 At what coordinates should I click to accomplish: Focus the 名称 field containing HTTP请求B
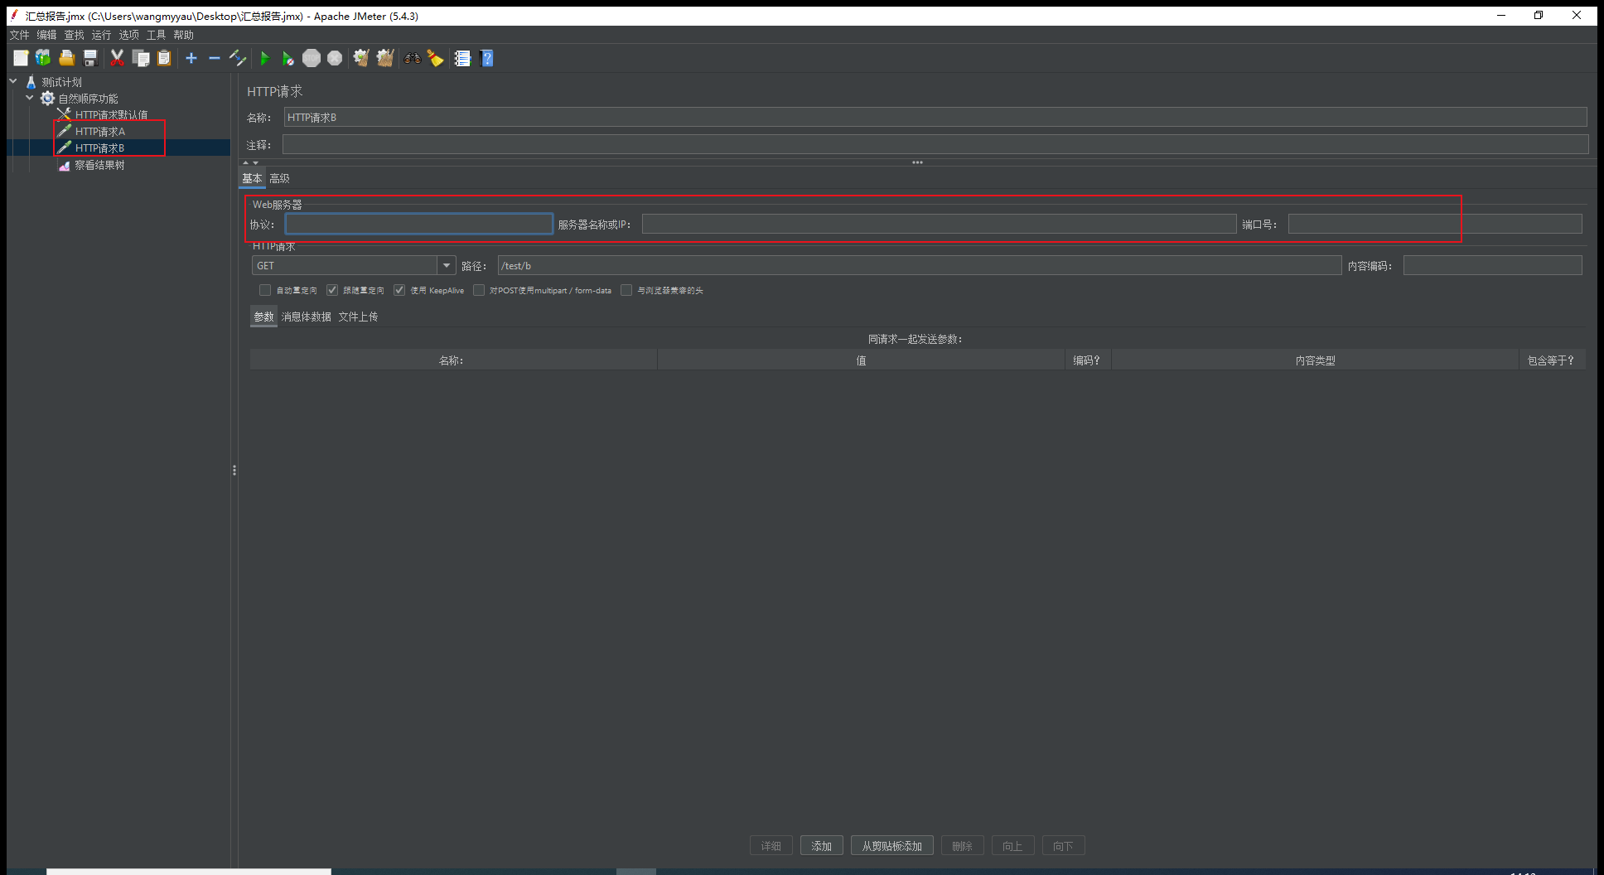click(935, 117)
